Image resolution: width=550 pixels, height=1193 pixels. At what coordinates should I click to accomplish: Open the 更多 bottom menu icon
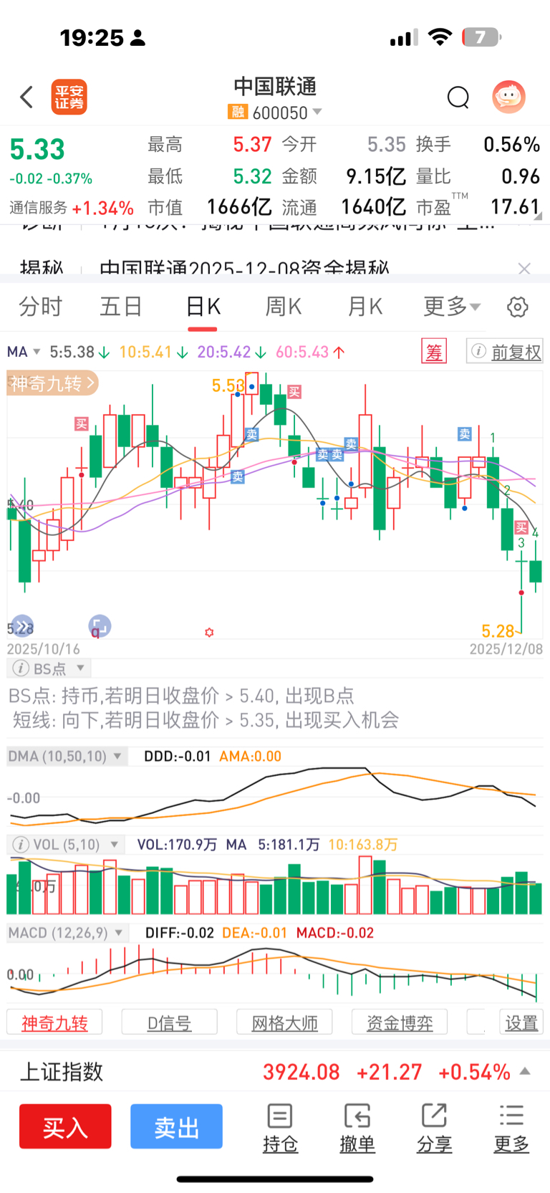[511, 1128]
